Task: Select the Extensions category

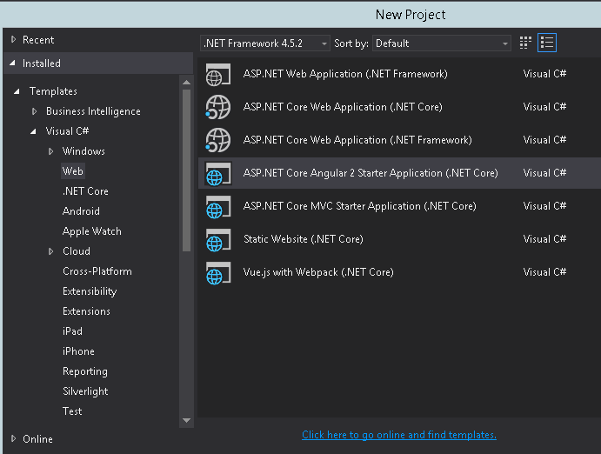Action: (x=86, y=311)
